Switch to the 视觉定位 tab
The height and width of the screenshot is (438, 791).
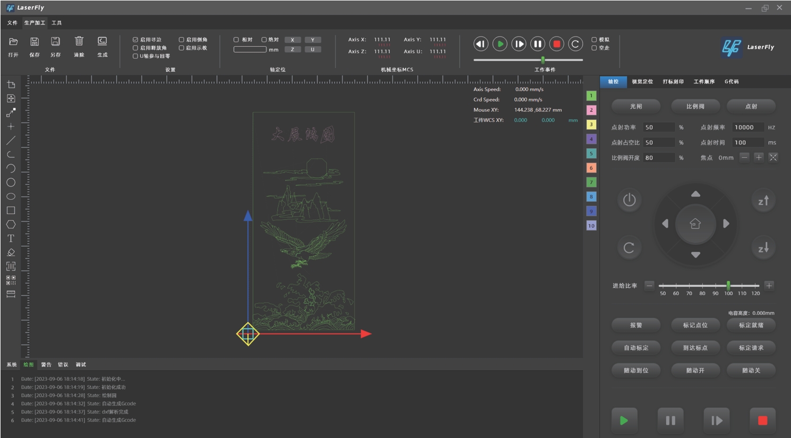click(x=642, y=82)
